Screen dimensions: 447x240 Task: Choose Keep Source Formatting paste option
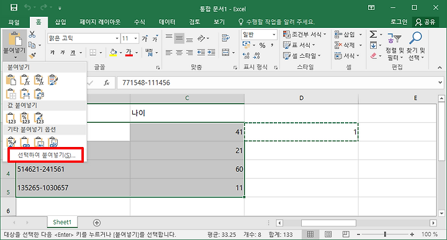53,80
